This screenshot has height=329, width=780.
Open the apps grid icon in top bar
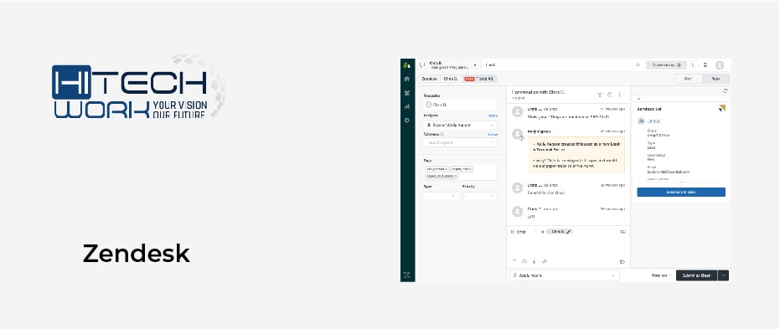pos(705,65)
